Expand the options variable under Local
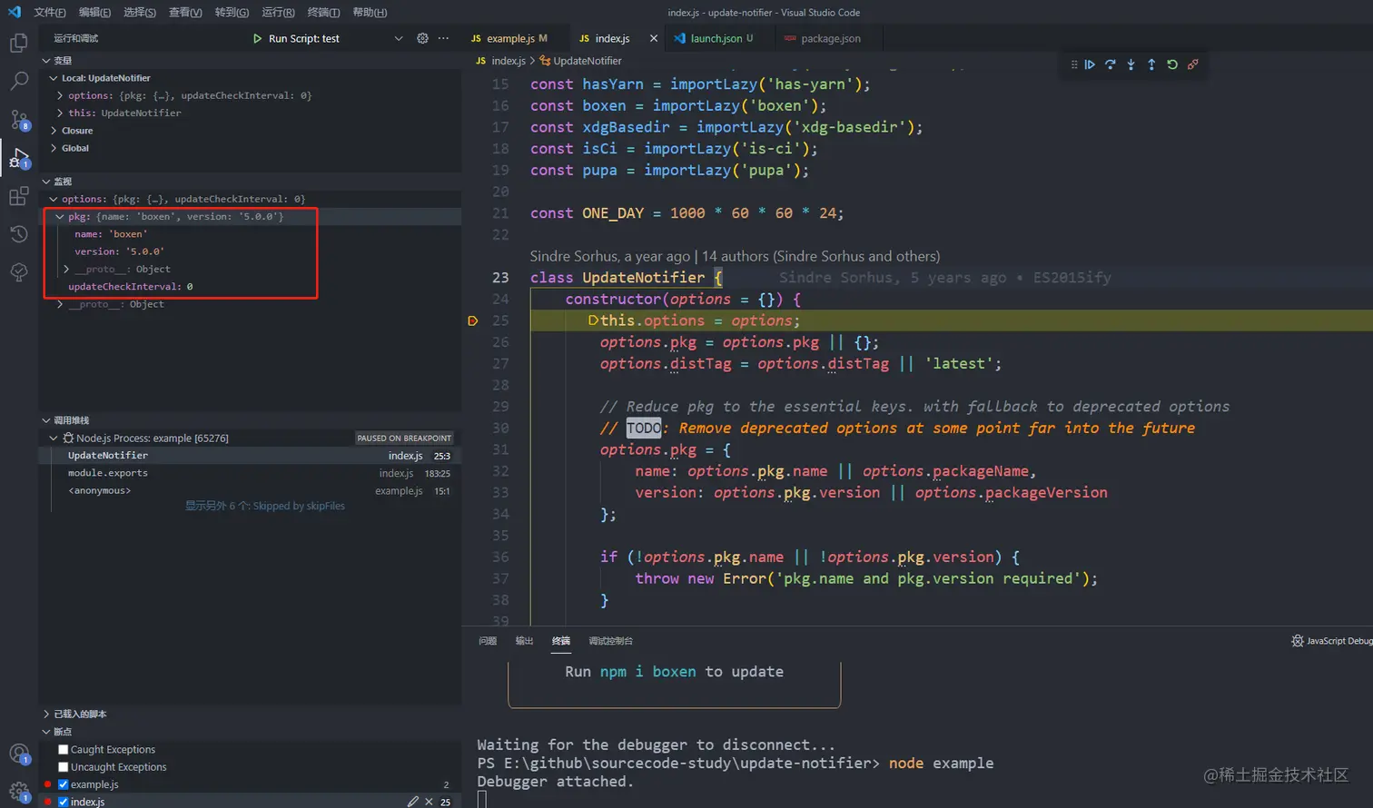The width and height of the screenshot is (1373, 808). pyautogui.click(x=60, y=95)
